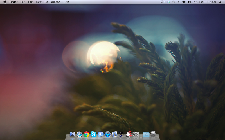
Task: Open the Time Machine status icon
Action: click(174, 2)
